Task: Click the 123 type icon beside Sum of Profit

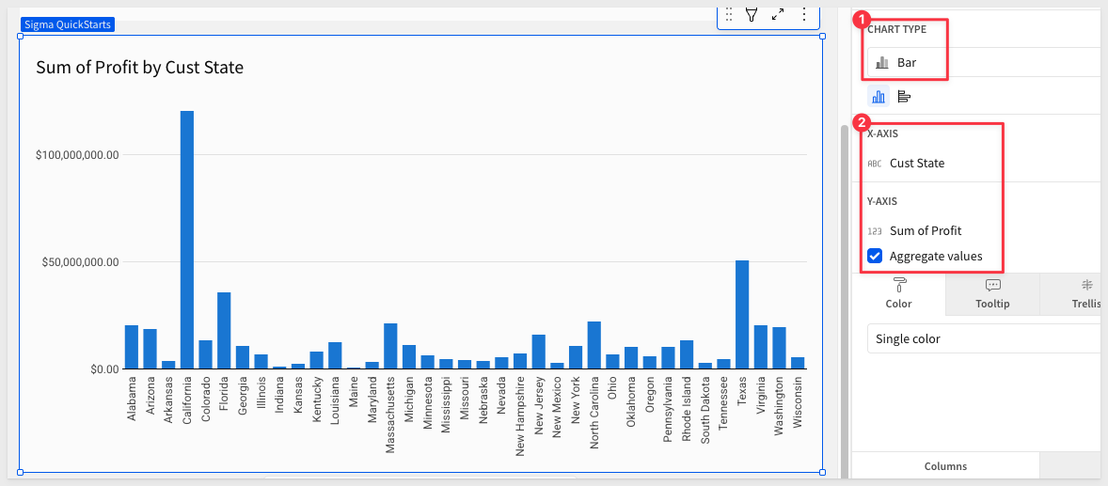Action: 875,231
